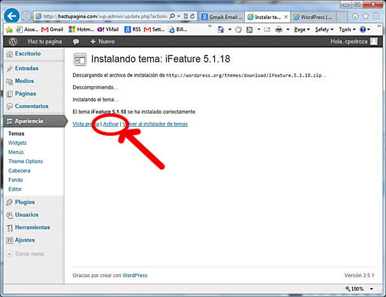
Task: Click the hand icon in command bar
Action: 238,30
